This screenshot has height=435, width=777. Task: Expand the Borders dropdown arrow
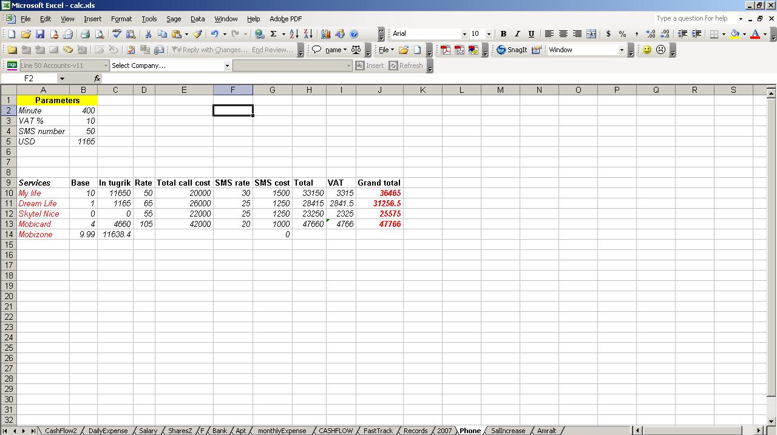point(724,34)
